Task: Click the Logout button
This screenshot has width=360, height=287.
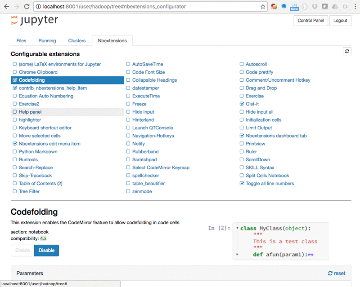Action: 340,20
